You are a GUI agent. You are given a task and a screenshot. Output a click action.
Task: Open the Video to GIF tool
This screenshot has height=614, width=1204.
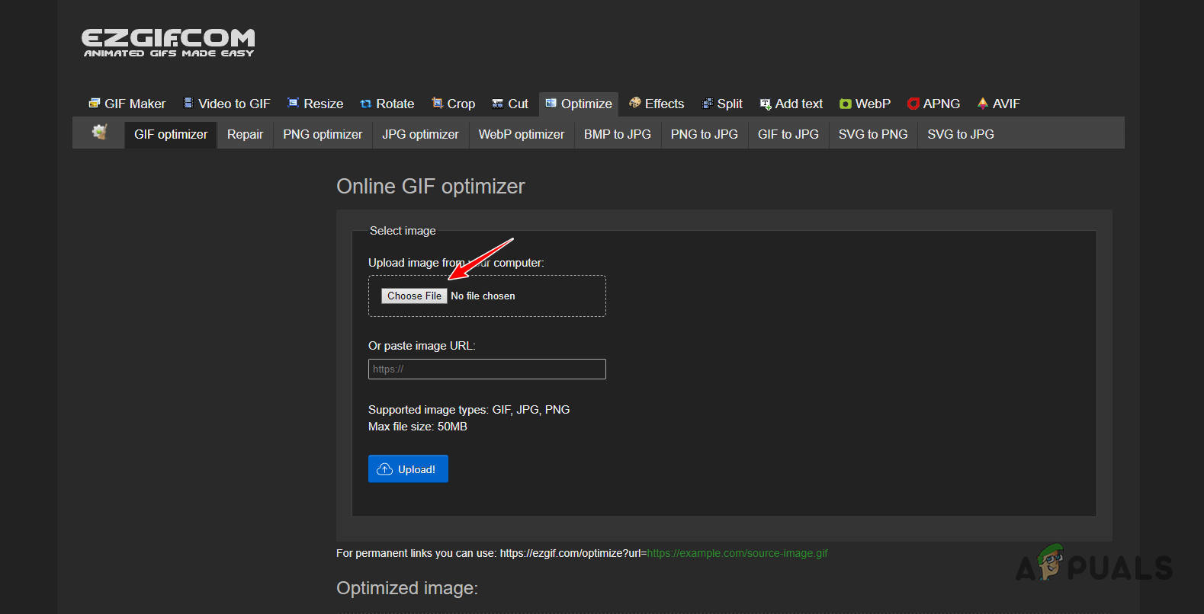point(227,104)
